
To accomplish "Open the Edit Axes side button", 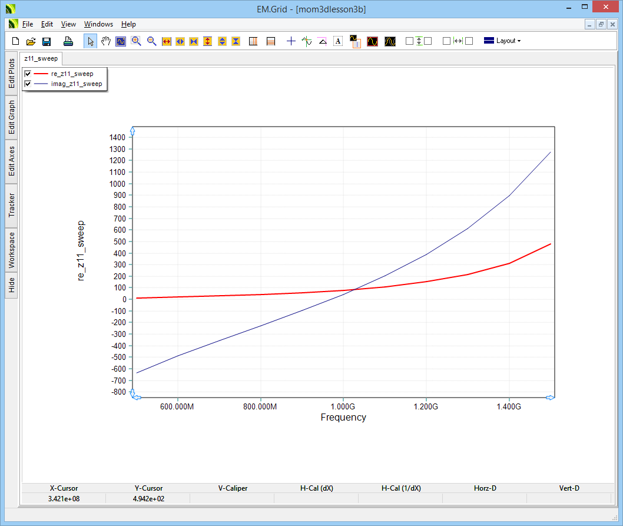I will click(11, 161).
